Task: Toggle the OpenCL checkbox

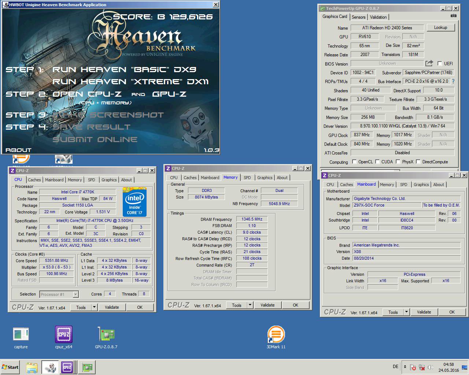Action: pos(354,161)
